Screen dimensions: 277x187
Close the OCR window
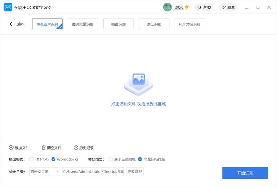269,7
